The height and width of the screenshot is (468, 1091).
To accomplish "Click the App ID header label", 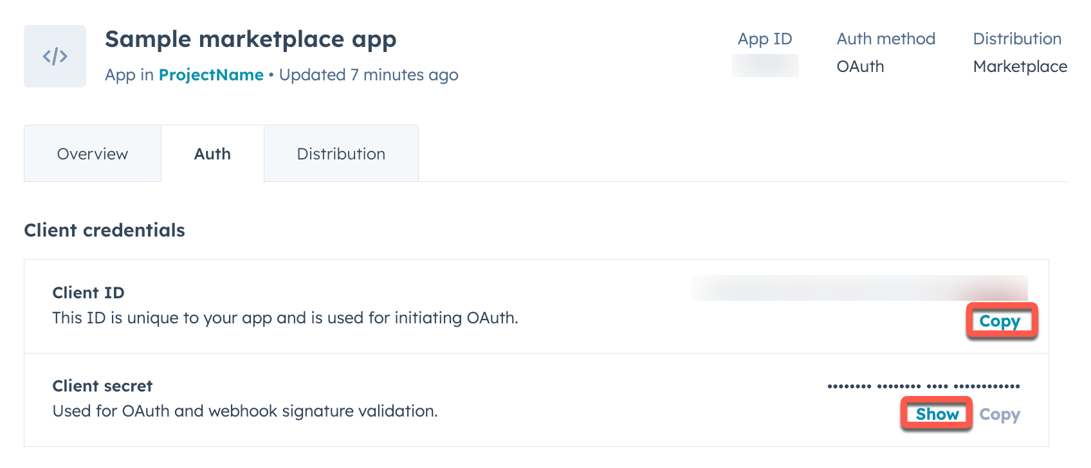I will click(765, 39).
